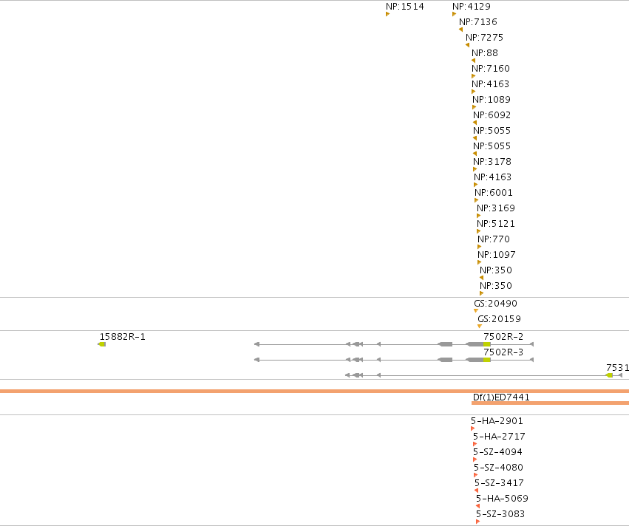Select the downward triangle under GS:20159
This screenshot has width=629, height=526.
pyautogui.click(x=480, y=327)
